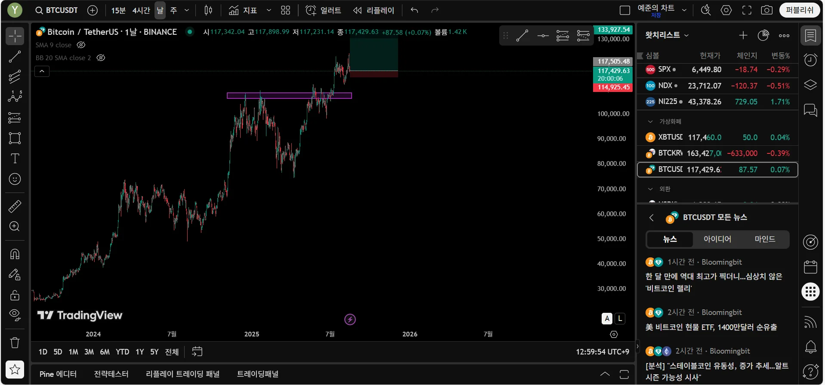This screenshot has width=825, height=385.
Task: Toggle visibility of BB 20 indicator
Action: coord(101,58)
